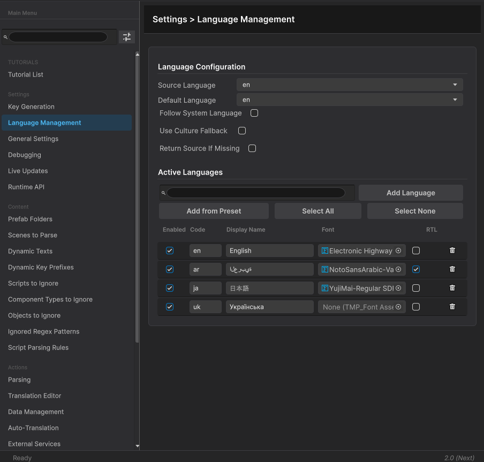Enable Follow System Language

pyautogui.click(x=254, y=113)
